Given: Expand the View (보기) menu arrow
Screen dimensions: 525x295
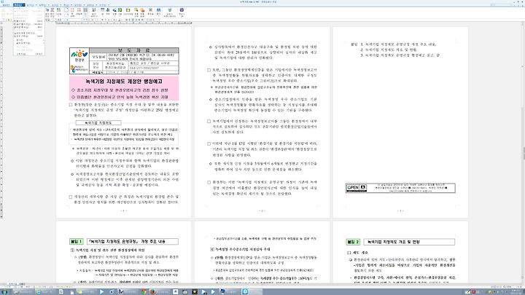Looking at the screenshot, I should click(36, 5).
